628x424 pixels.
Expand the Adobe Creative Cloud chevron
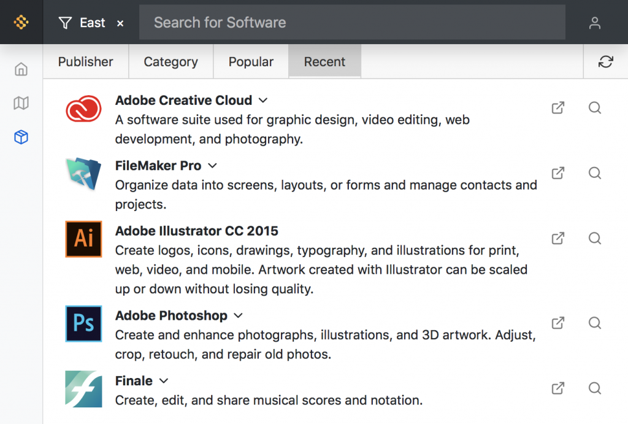click(x=262, y=100)
